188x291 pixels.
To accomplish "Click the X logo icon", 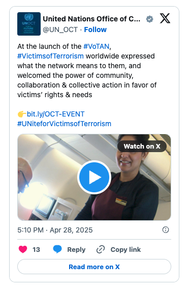I will (165, 18).
